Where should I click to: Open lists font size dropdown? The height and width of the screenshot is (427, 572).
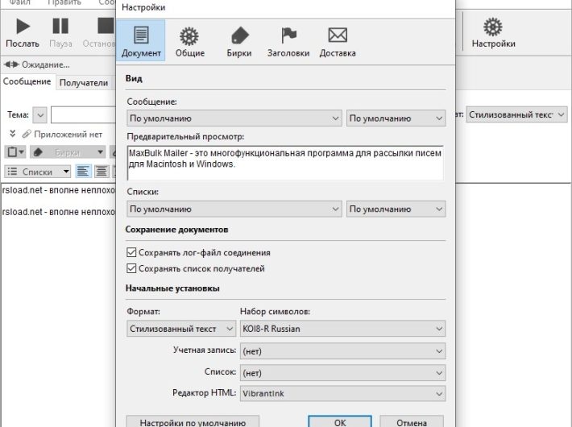point(396,209)
